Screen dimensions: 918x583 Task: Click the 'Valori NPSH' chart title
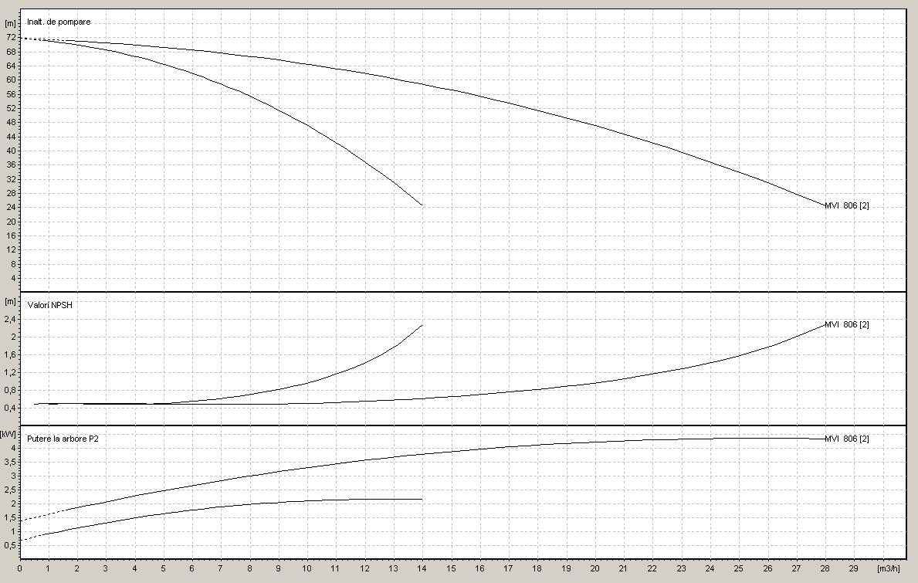click(x=49, y=305)
